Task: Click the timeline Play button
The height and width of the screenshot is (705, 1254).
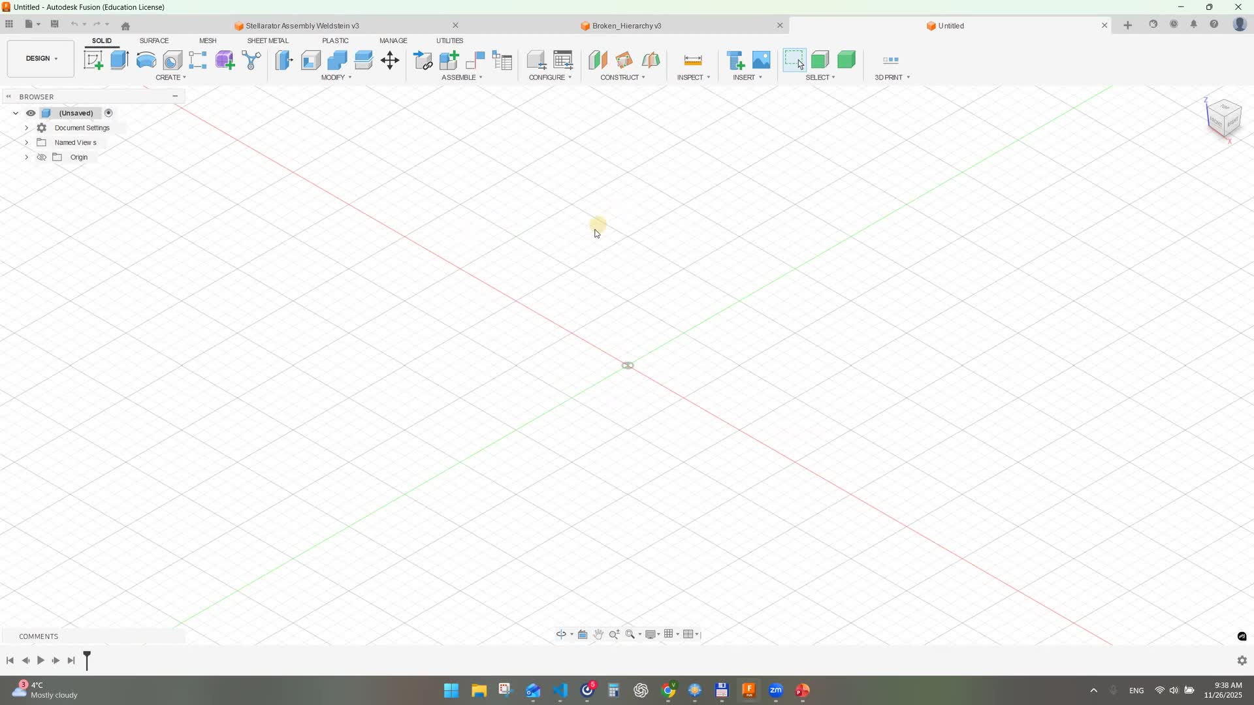Action: click(x=40, y=661)
